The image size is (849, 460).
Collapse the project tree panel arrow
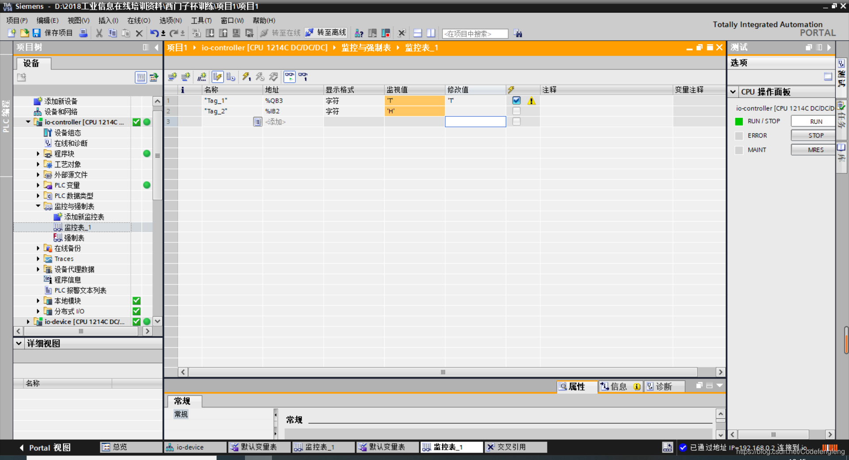click(x=157, y=47)
